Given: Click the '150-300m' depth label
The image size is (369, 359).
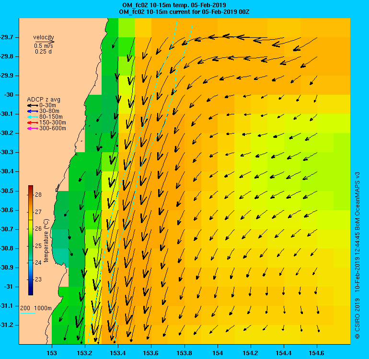Looking at the screenshot, I should coord(53,123).
